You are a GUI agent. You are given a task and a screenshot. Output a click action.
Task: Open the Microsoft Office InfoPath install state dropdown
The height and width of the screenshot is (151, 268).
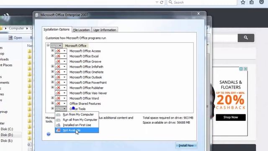click(61, 67)
